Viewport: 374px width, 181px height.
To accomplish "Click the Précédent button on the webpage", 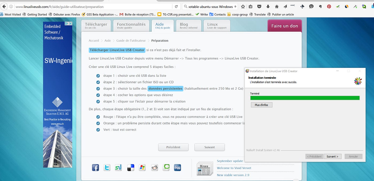I will [173, 147].
